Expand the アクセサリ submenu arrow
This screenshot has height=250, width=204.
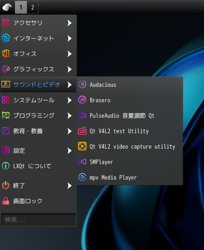tap(69, 23)
